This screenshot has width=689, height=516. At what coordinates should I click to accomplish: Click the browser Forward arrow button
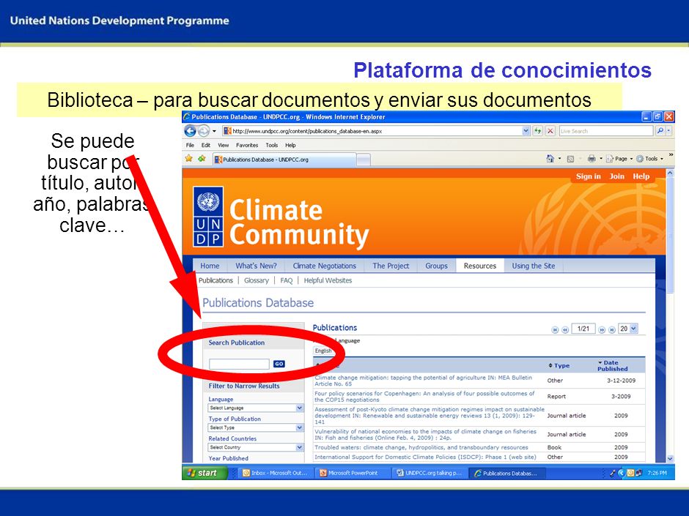(x=204, y=131)
